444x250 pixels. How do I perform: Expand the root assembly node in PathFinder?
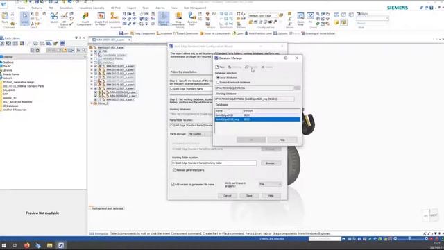(x=91, y=48)
